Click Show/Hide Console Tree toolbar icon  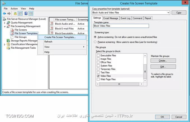[20, 13]
